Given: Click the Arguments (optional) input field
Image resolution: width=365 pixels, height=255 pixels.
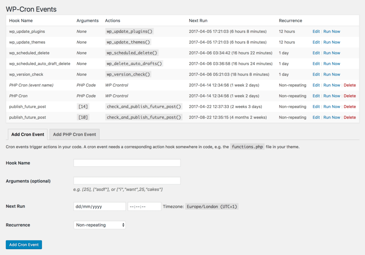Looking at the screenshot, I should pos(127,180).
